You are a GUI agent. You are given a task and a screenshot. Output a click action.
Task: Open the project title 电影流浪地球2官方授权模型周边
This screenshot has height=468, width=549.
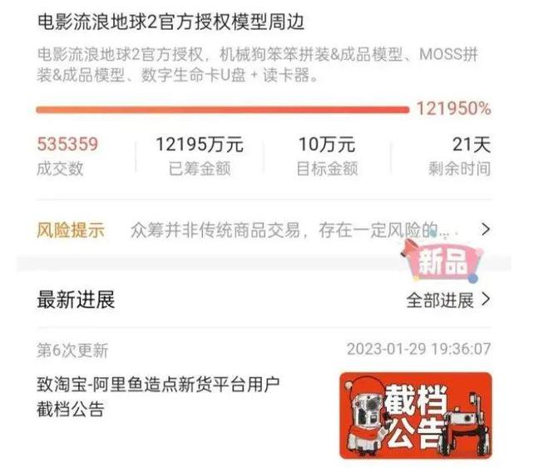(171, 22)
